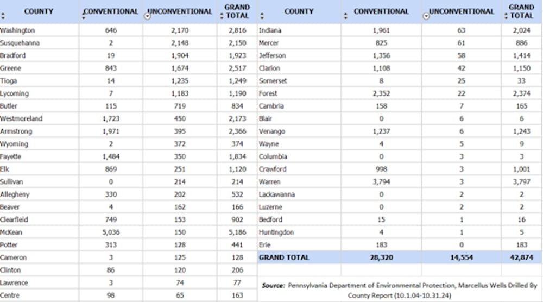This screenshot has width=543, height=302.
Task: Sort the CONVENTIONAL column above the 646 value
Action: click(x=84, y=16)
